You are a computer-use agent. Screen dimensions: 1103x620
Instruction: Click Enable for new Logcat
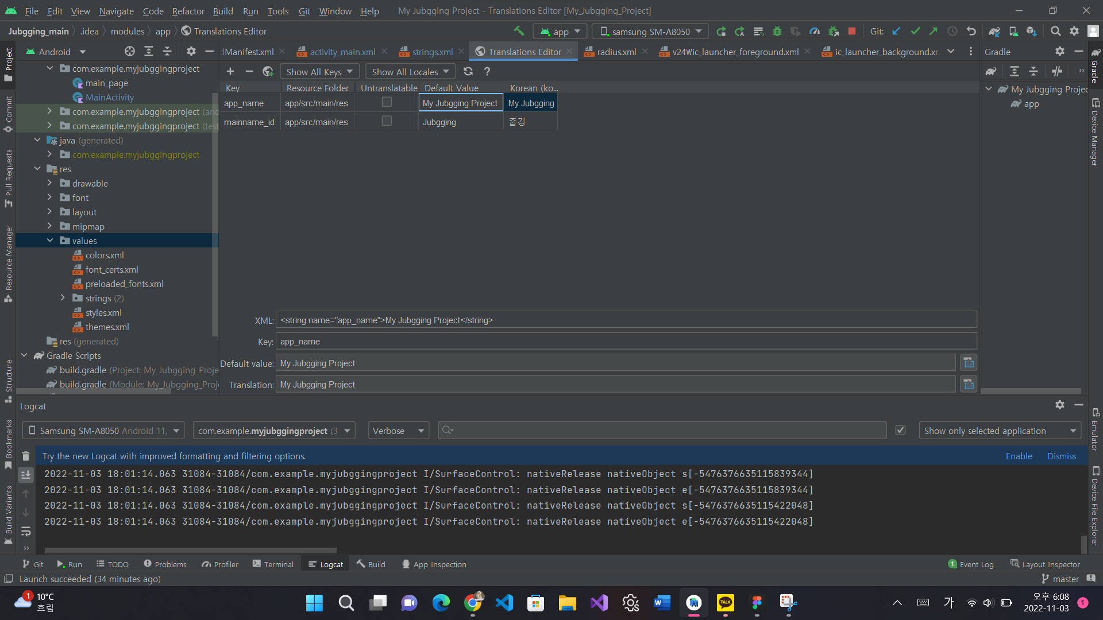click(1019, 456)
